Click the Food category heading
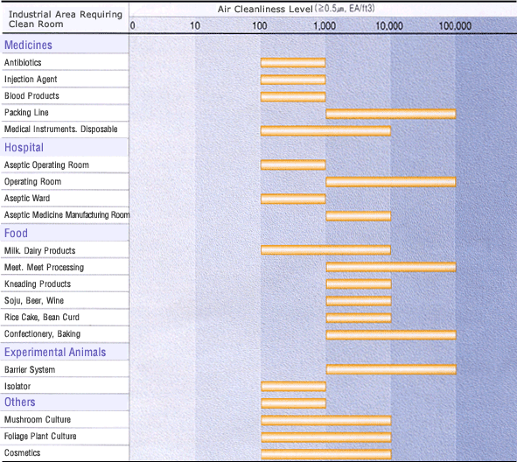Viewport: 517px width, 462px height. pos(16,233)
